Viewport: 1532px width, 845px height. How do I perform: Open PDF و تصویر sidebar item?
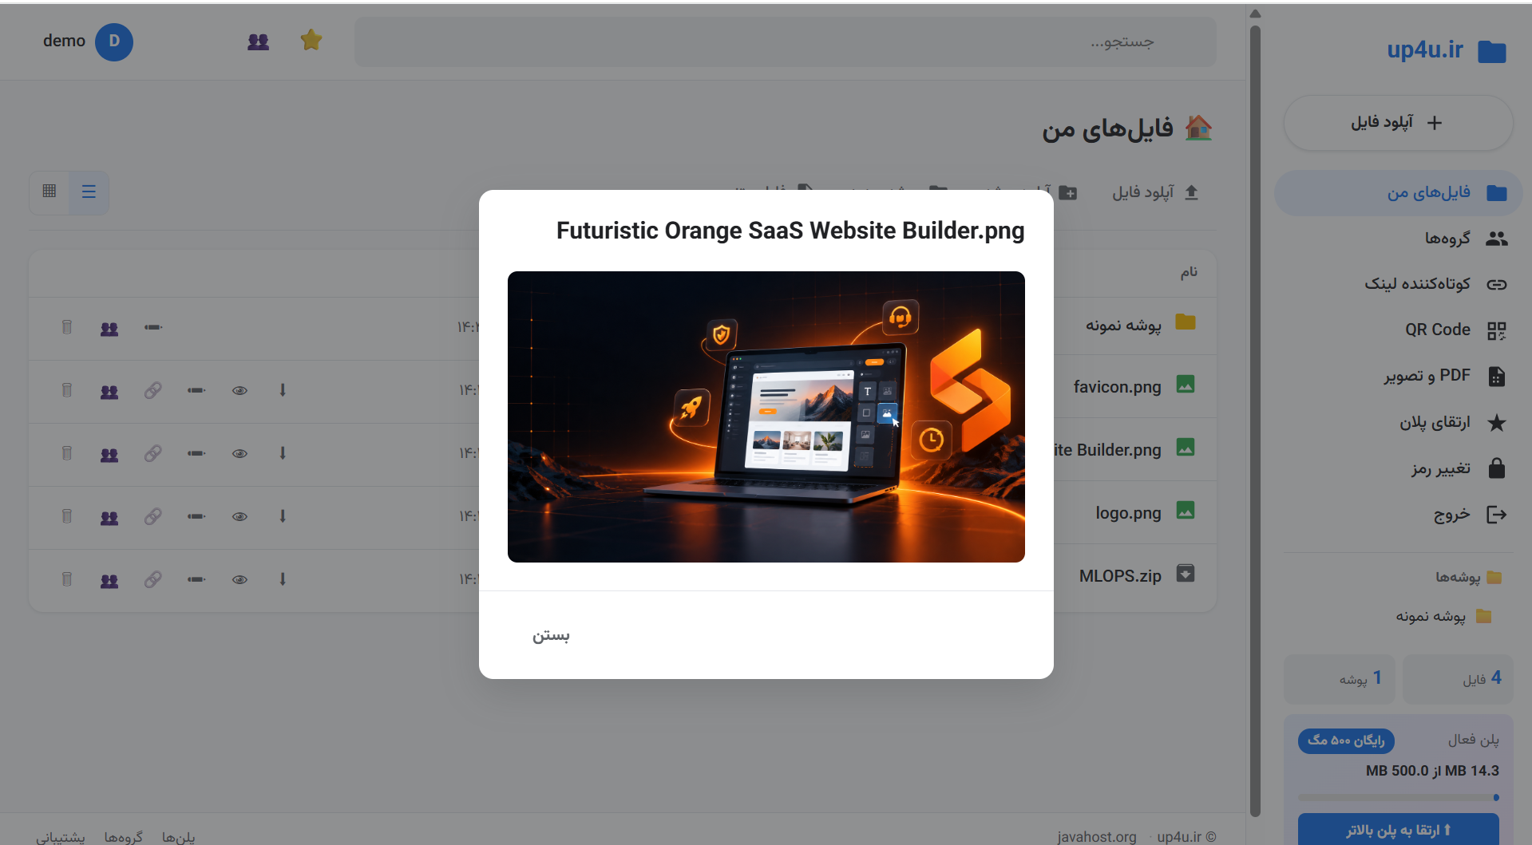point(1399,376)
